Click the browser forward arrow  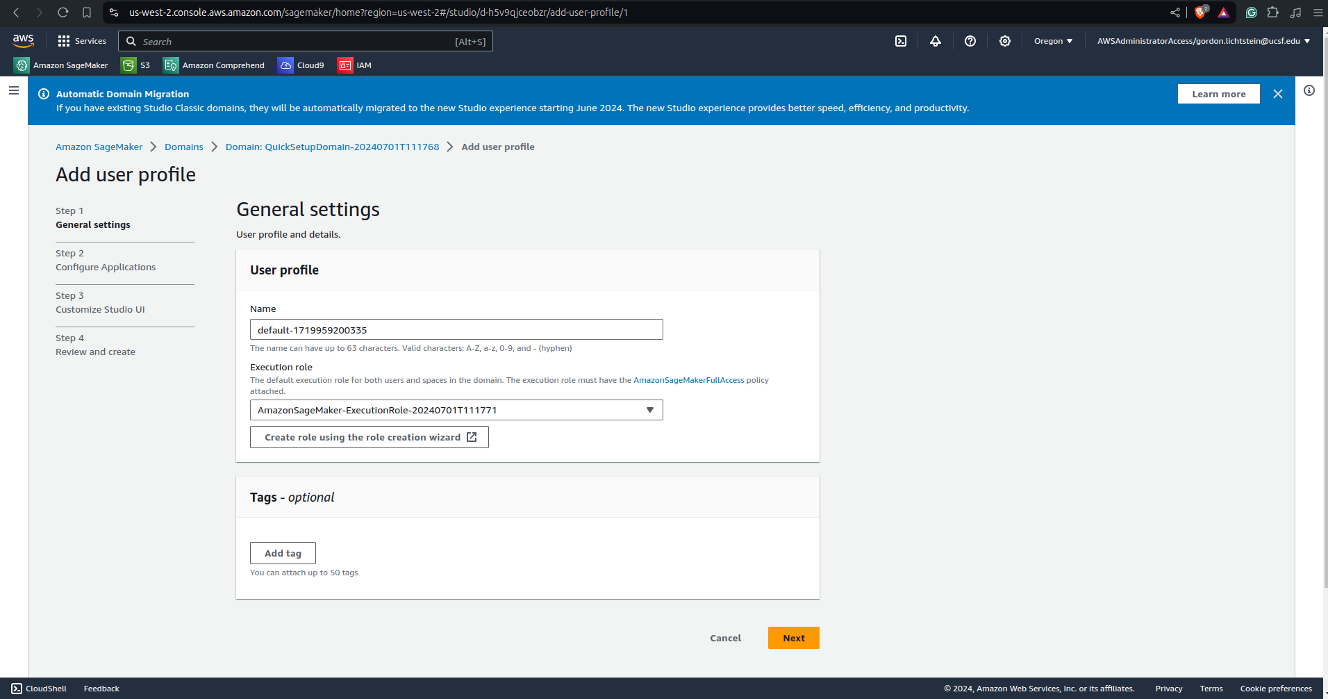[40, 13]
